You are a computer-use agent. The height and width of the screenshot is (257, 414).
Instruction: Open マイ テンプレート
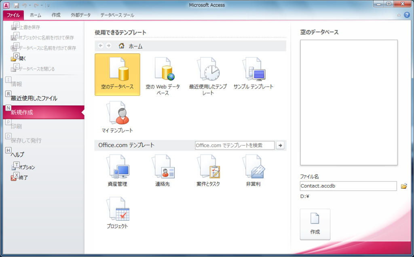pyautogui.click(x=117, y=117)
